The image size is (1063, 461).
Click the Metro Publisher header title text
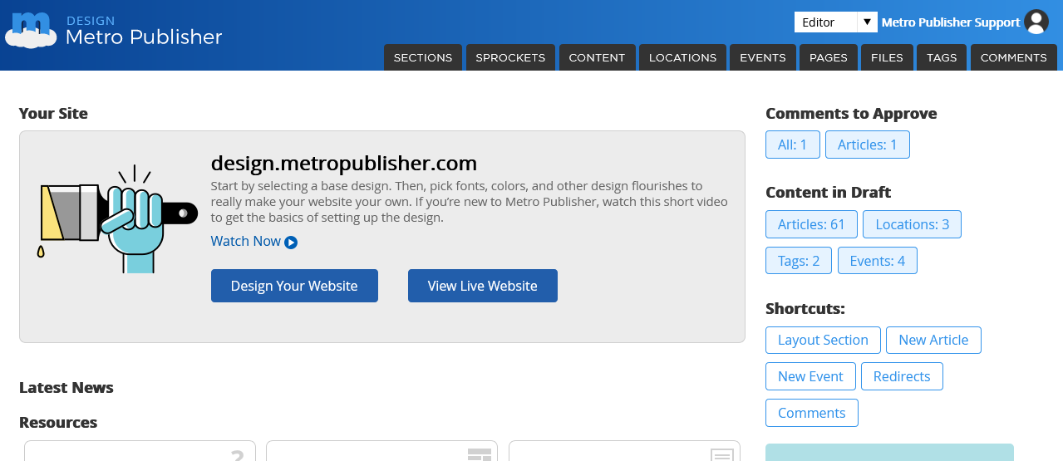(144, 37)
